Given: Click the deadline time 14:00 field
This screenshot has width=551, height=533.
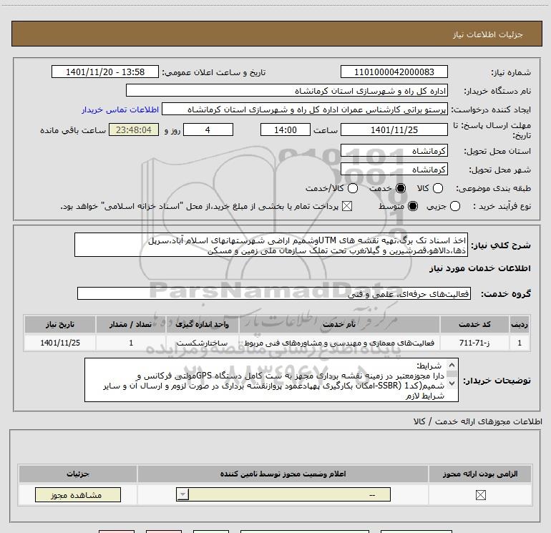Looking at the screenshot, I should point(286,129).
